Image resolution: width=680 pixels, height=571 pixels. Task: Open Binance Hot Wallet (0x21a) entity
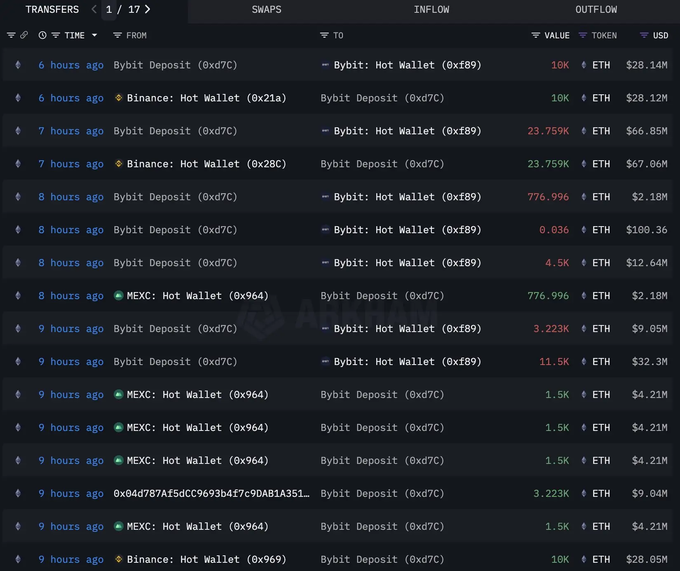[x=206, y=98]
